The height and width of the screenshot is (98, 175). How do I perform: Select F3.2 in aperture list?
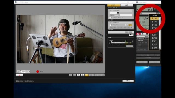click(154, 41)
